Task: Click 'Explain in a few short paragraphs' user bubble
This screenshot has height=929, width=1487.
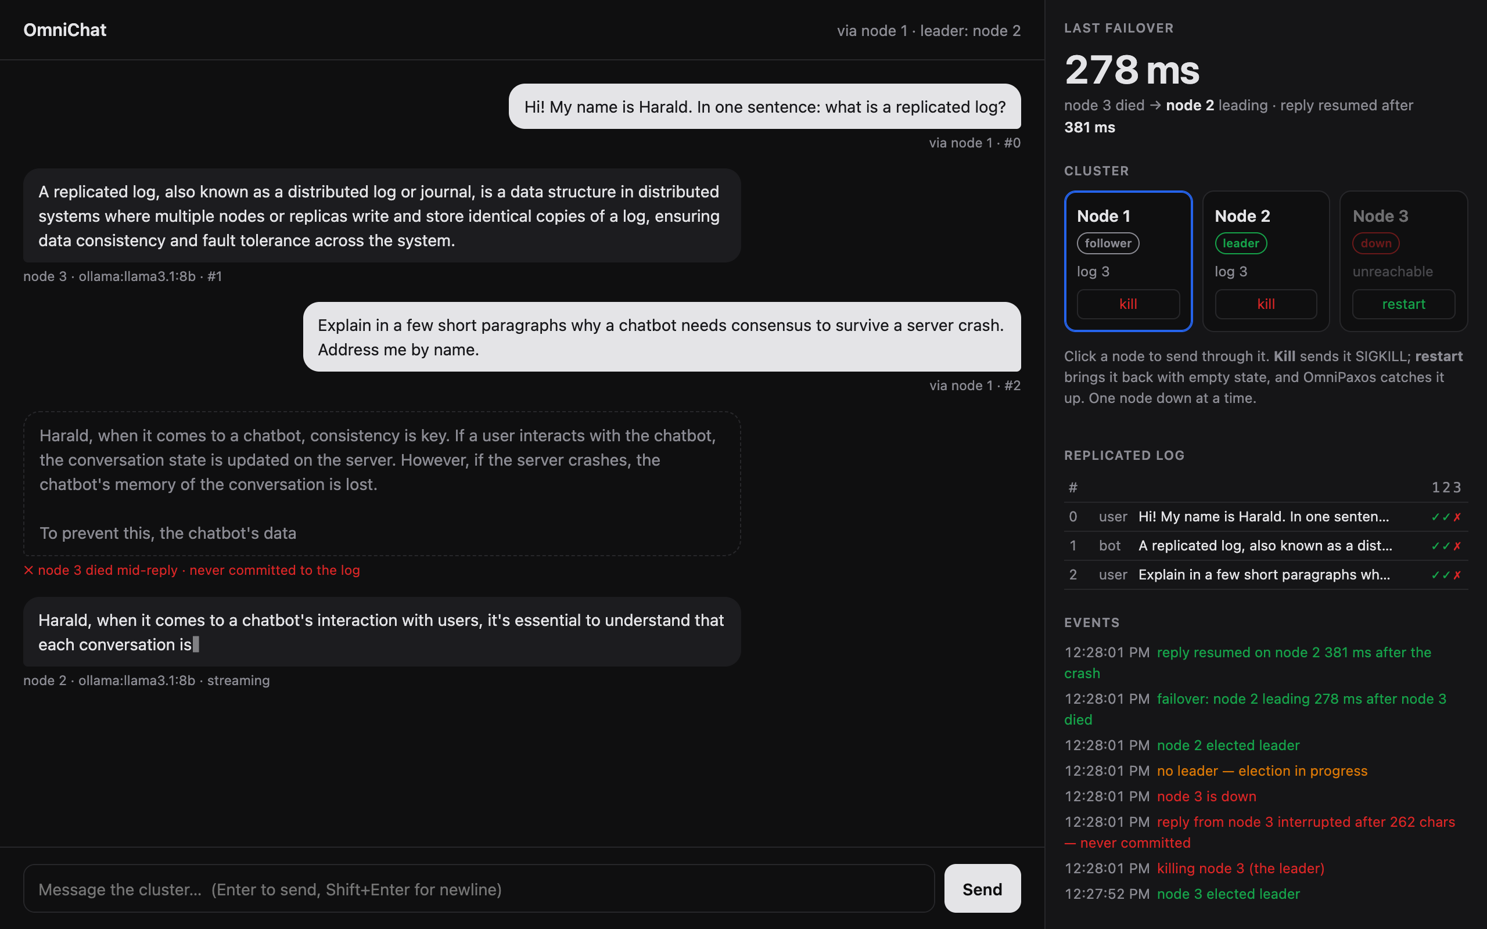Action: tap(662, 337)
